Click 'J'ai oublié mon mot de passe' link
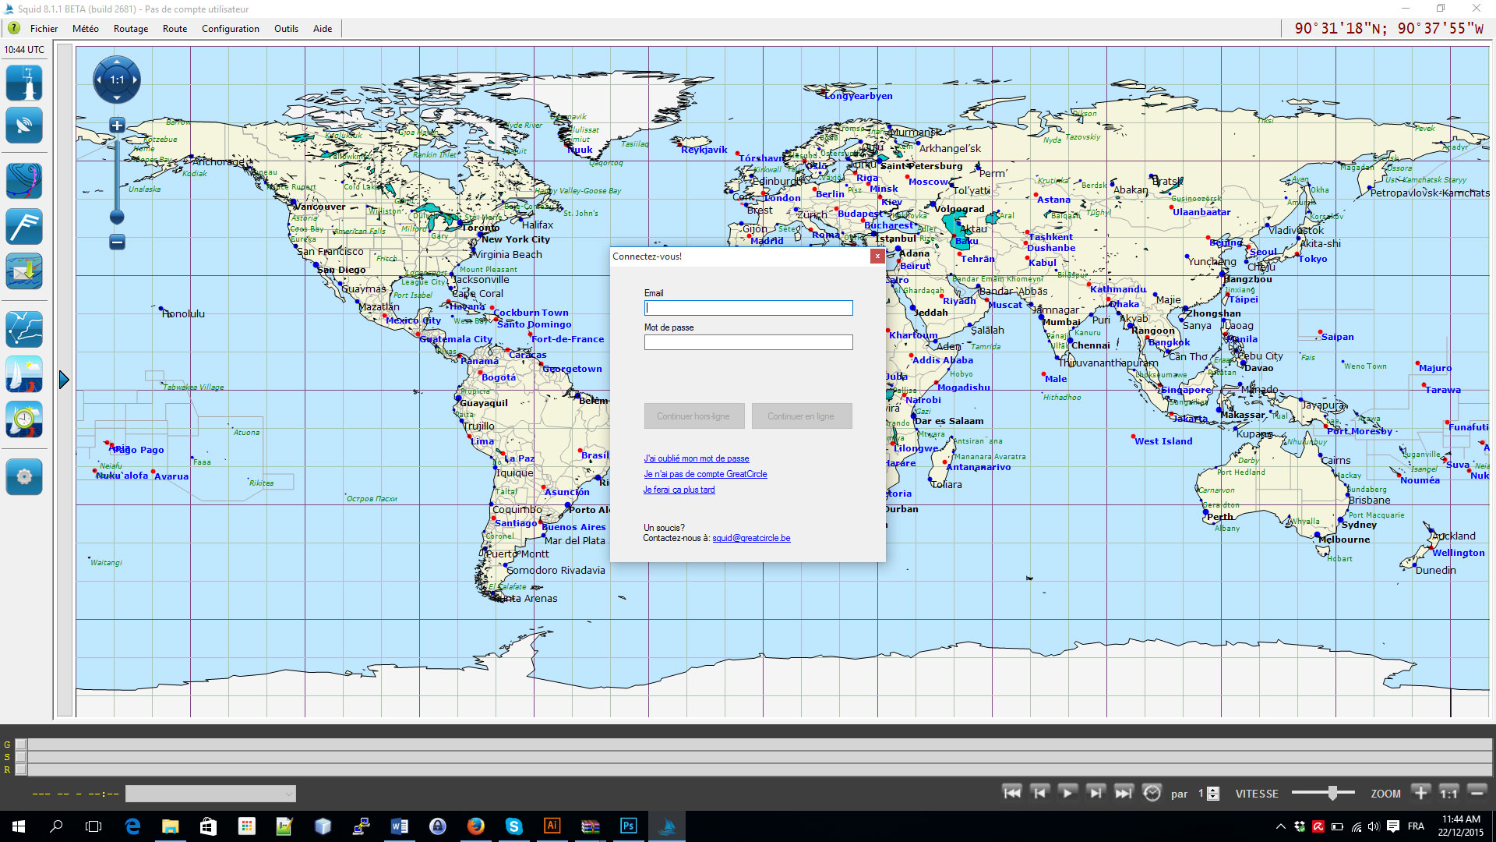Screen dimensions: 1496x842 (696, 458)
